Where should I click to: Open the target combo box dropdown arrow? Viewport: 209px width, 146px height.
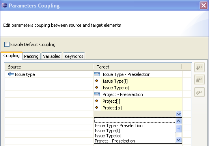click(x=179, y=114)
